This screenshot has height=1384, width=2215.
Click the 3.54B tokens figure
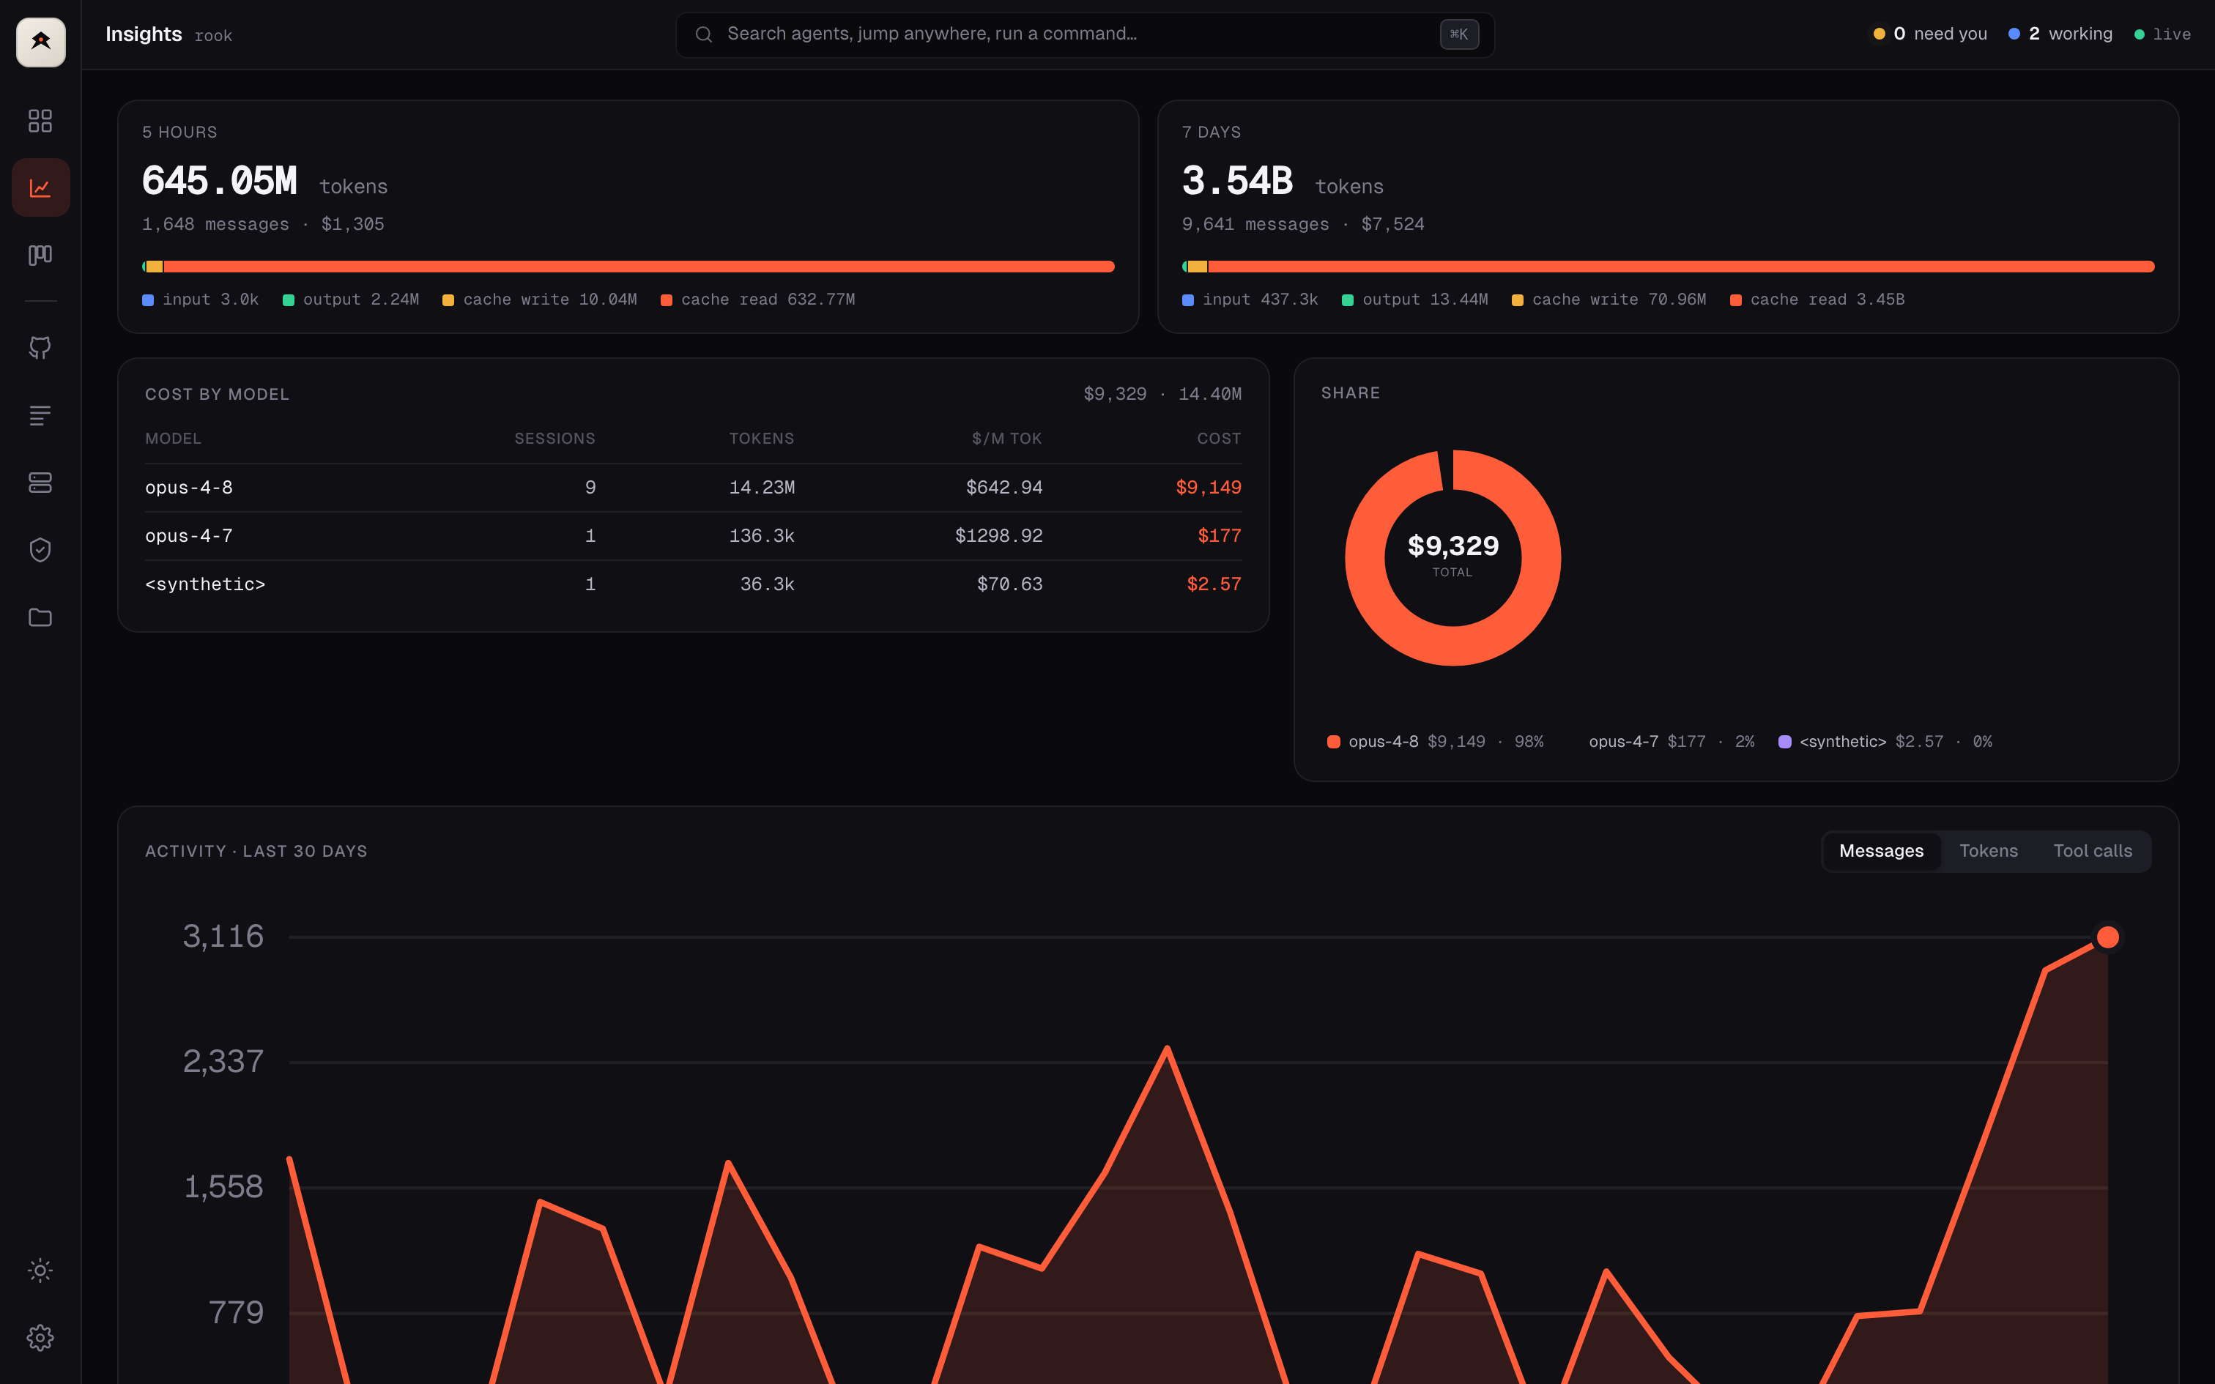pyautogui.click(x=1237, y=180)
